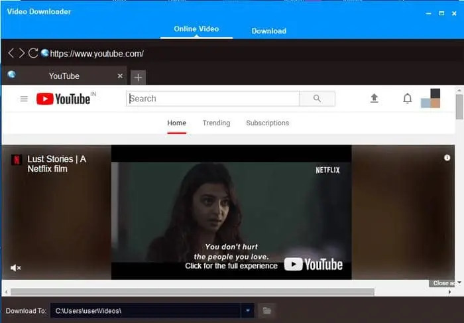
Task: Switch to the Download tab
Action: 268,31
